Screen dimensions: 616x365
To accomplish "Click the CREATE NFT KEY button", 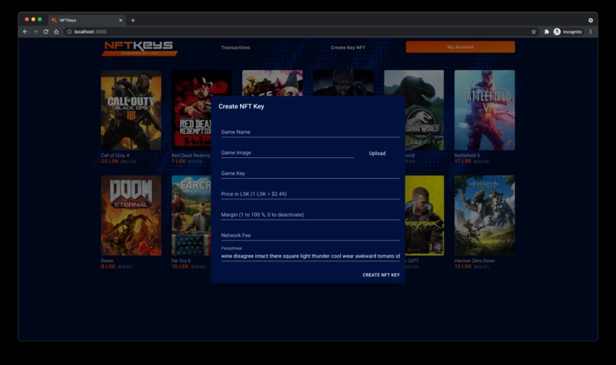I will pyautogui.click(x=381, y=275).
